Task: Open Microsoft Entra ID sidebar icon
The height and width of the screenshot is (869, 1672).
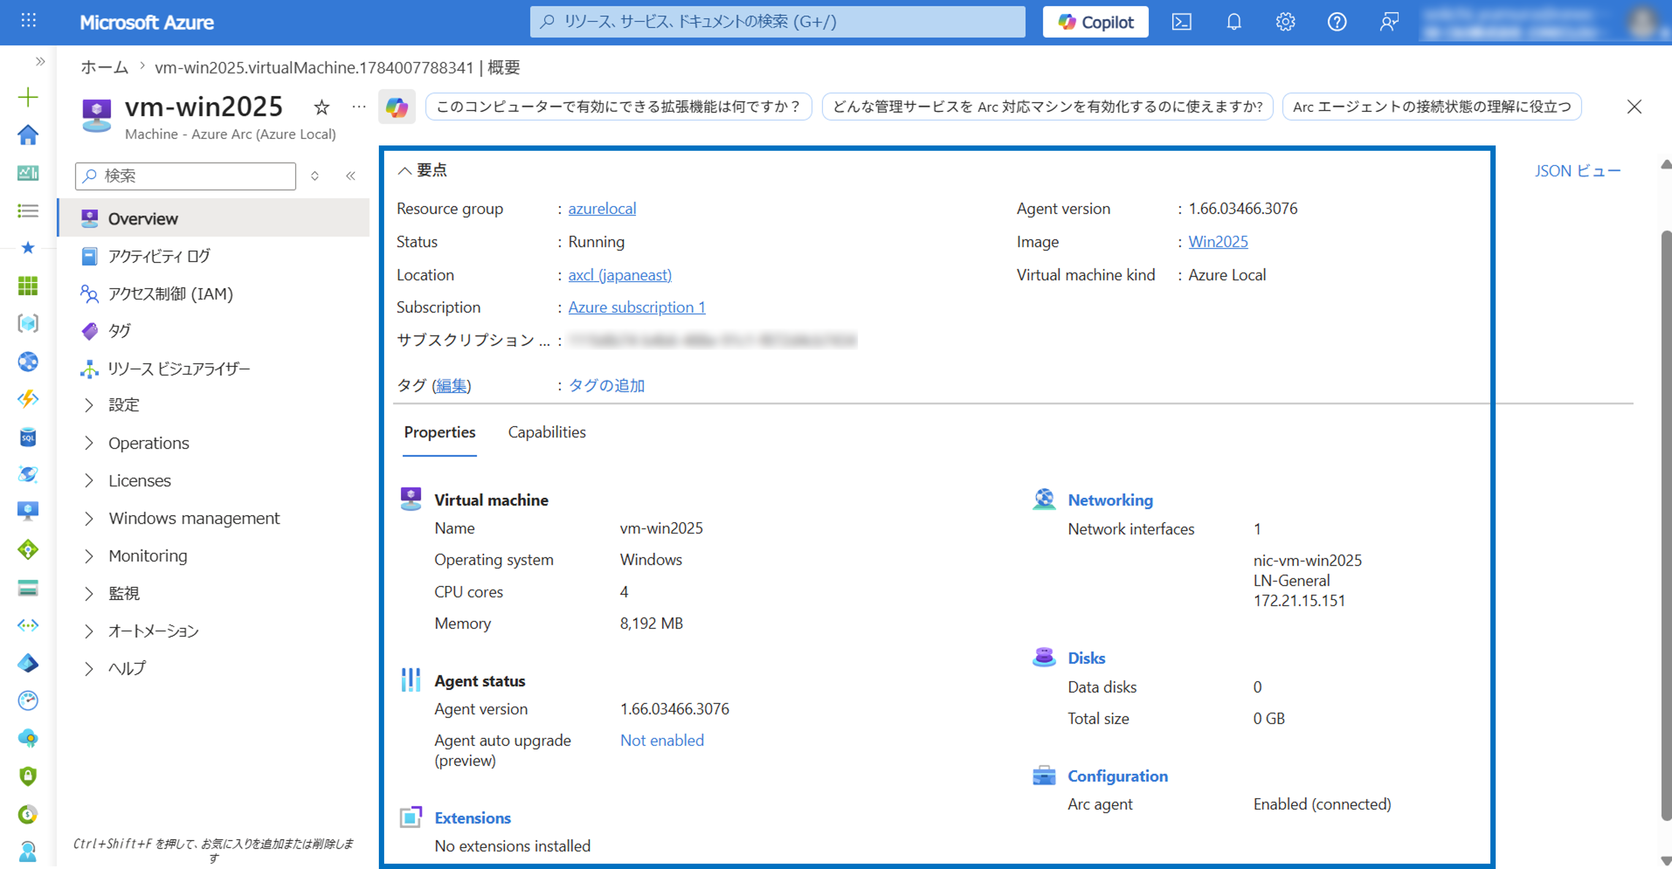Action: coord(28,663)
